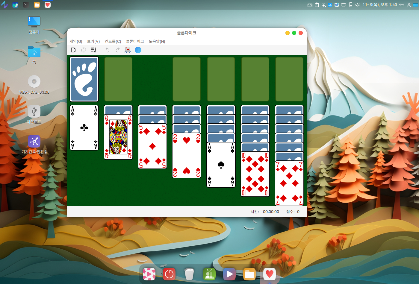This screenshot has height=284, width=419.
Task: Maximize the 클론다이크 window with the green button
Action: pyautogui.click(x=294, y=33)
